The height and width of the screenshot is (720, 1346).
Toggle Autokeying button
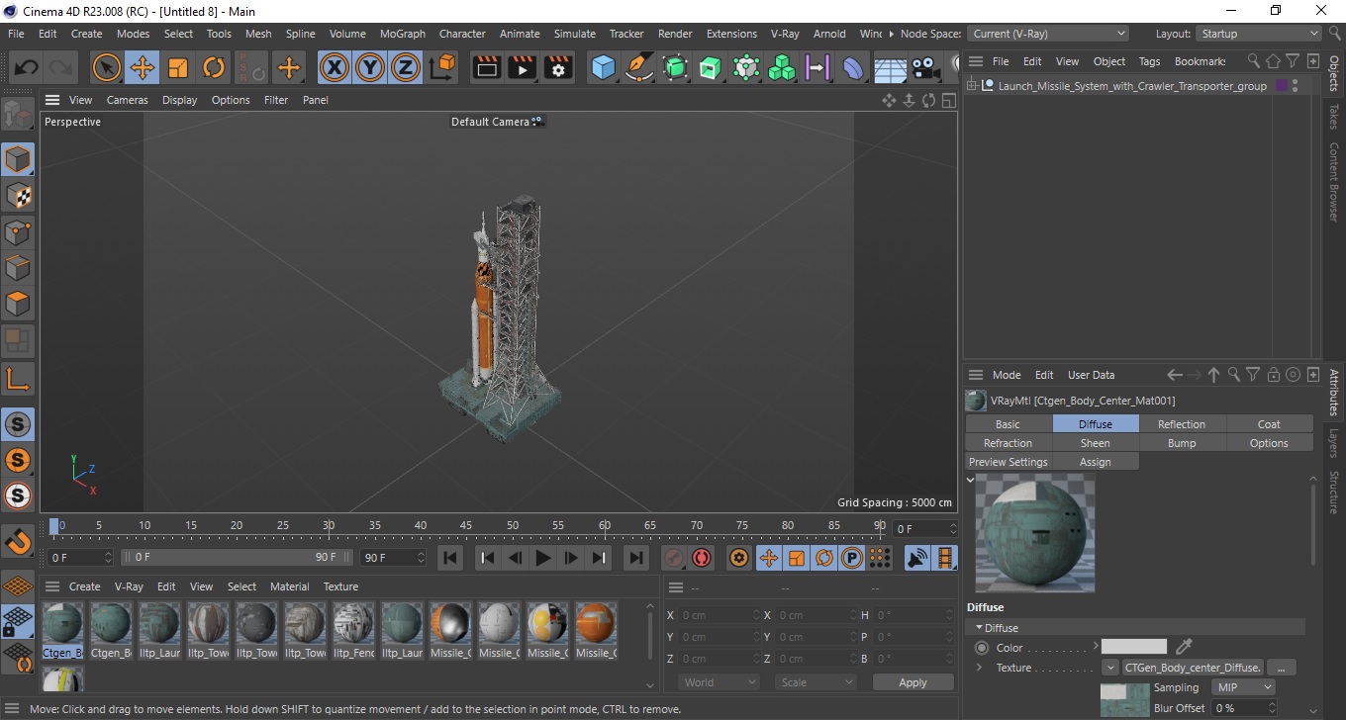coord(702,558)
